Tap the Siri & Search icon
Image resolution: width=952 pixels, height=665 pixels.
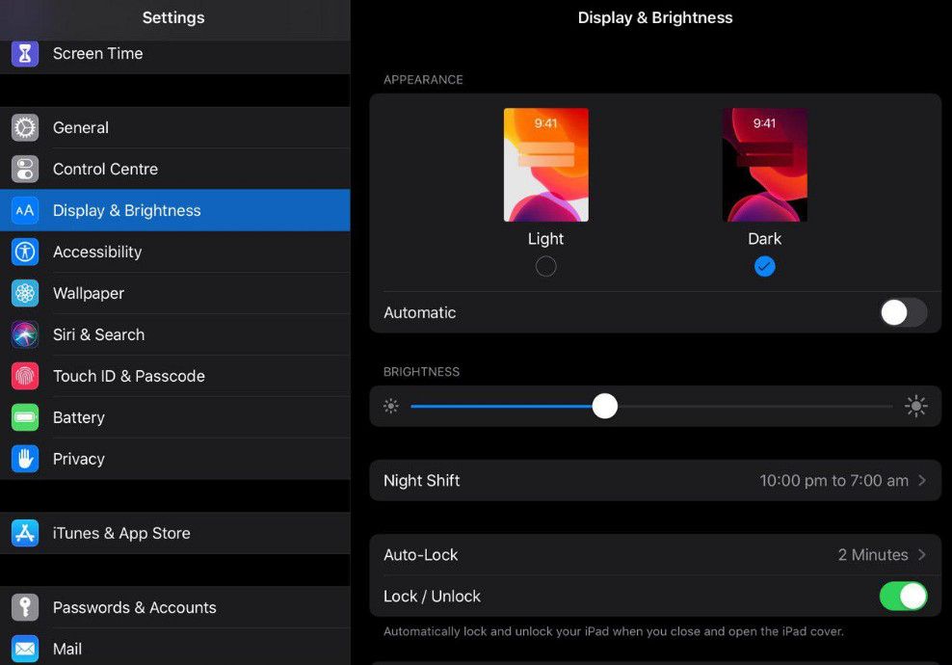click(x=25, y=334)
